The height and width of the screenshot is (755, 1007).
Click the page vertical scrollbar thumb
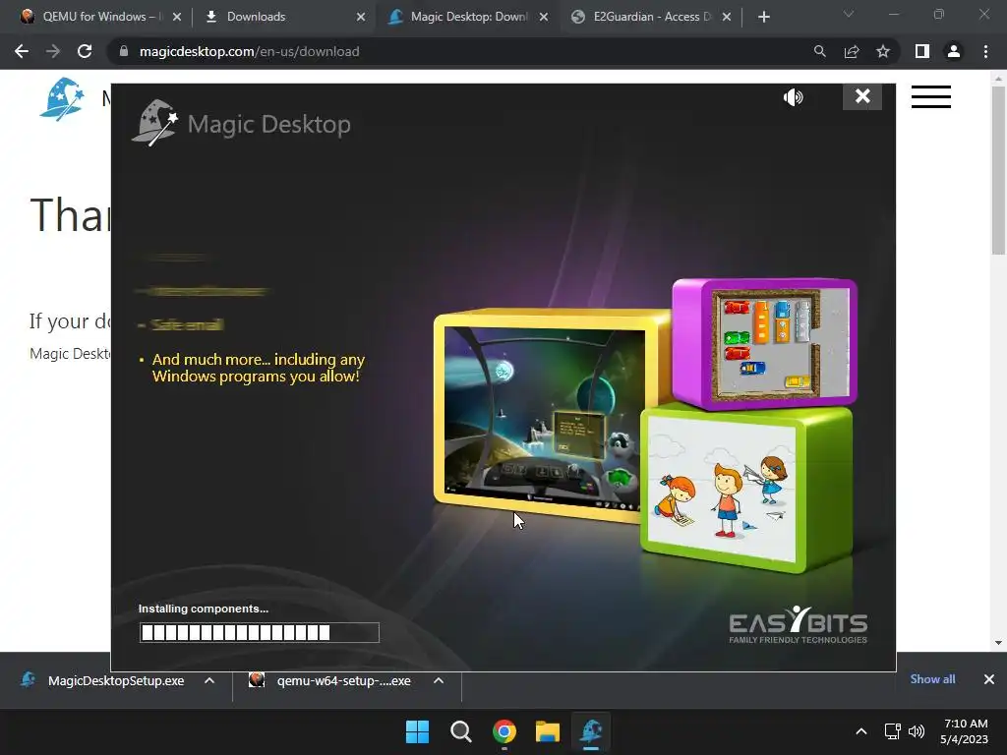coord(998,170)
